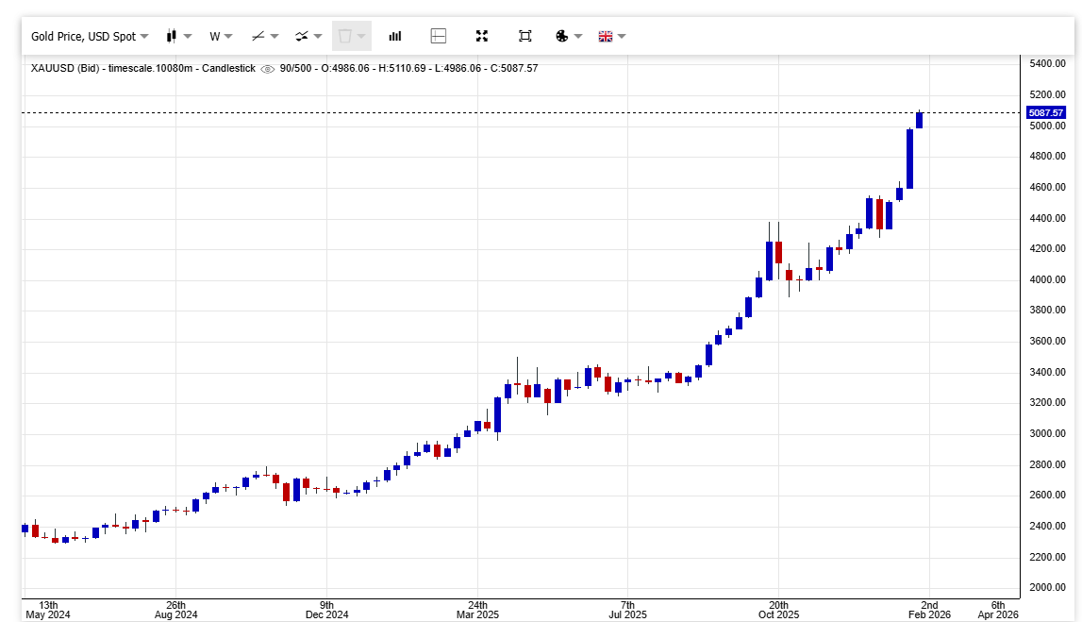1082x622 pixels.
Task: Click the 5087.57 current price label
Action: tap(1046, 112)
